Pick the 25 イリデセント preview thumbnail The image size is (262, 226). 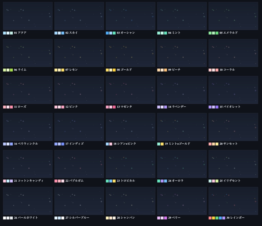(x=233, y=164)
